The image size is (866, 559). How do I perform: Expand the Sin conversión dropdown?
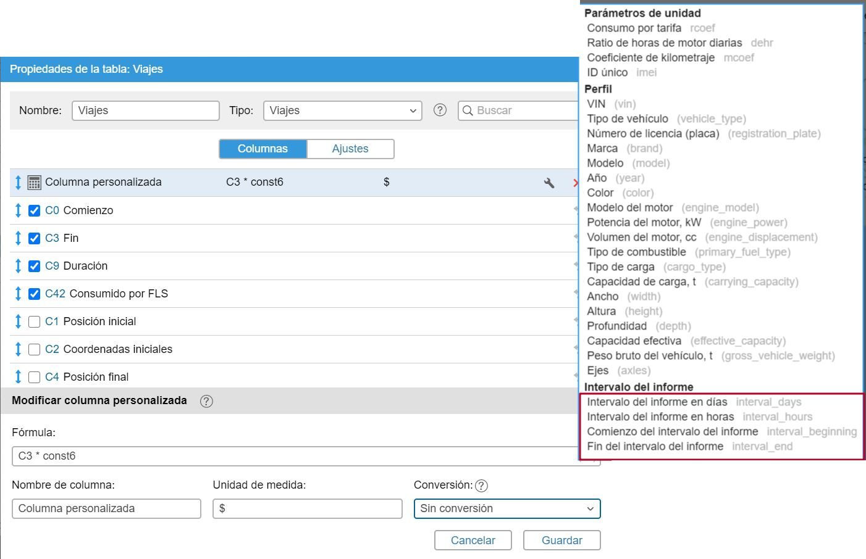tap(507, 508)
